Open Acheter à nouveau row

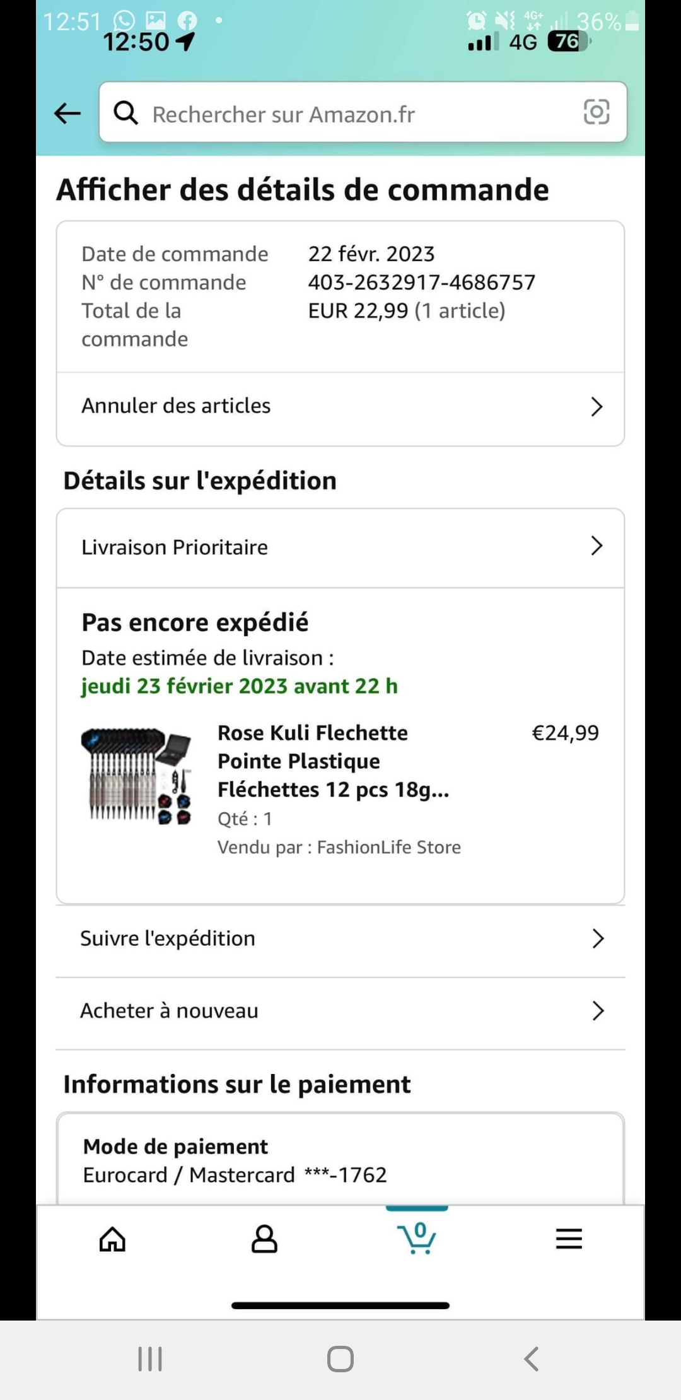[169, 1011]
